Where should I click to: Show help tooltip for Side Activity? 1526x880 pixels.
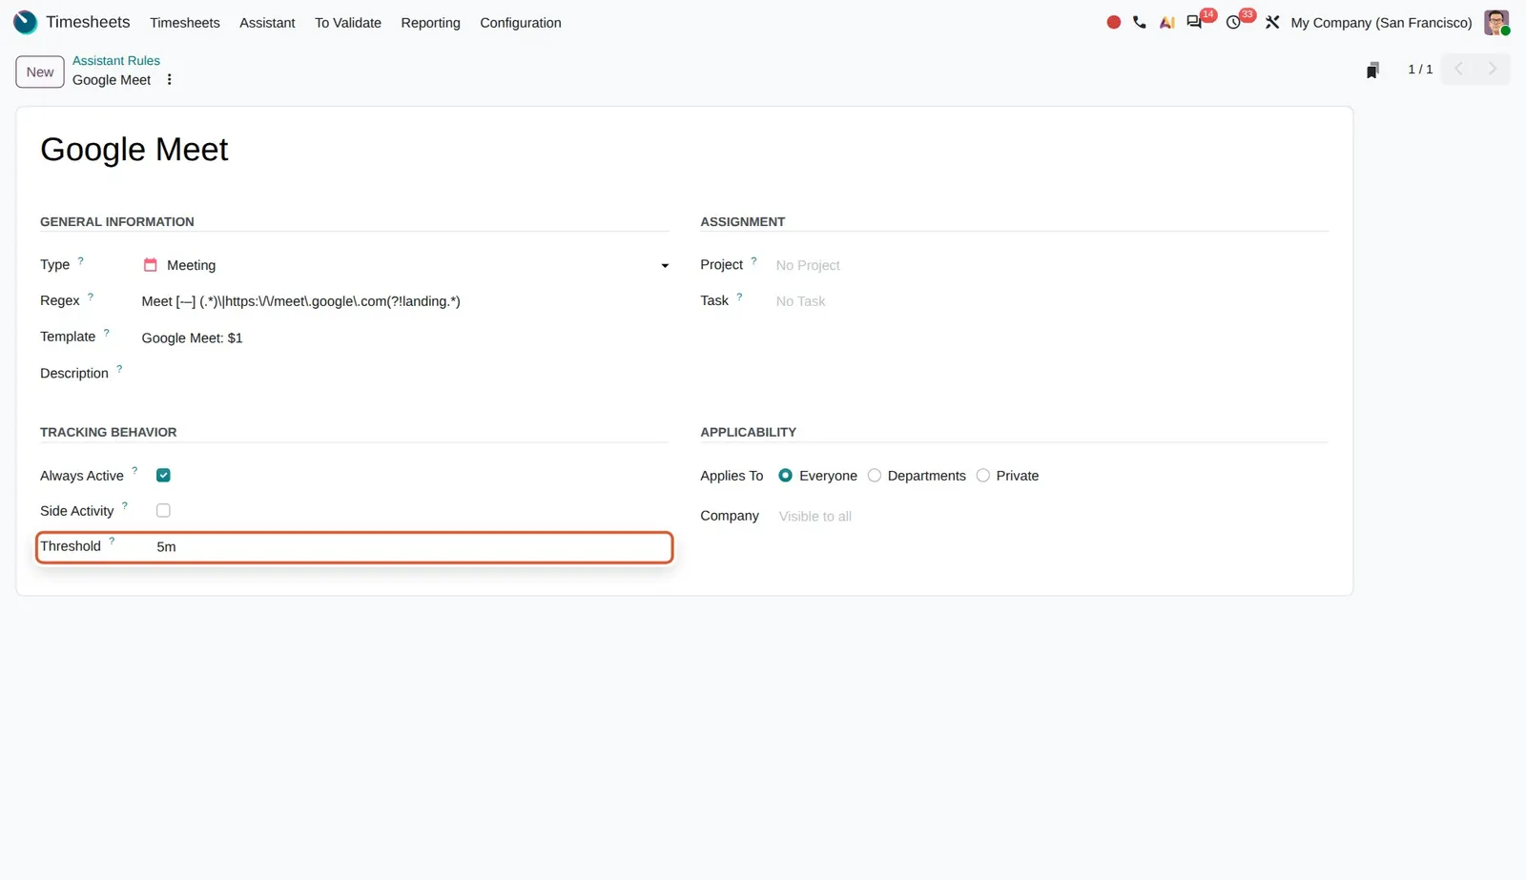point(125,505)
